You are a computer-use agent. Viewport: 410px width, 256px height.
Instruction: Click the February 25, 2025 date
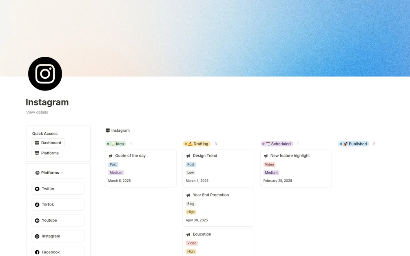click(278, 181)
